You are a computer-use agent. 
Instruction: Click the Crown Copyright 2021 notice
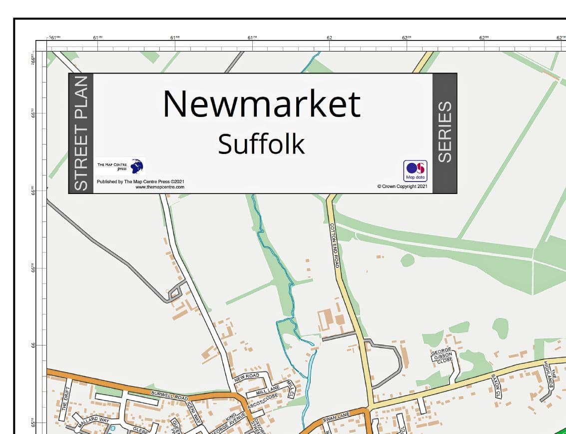tap(403, 186)
